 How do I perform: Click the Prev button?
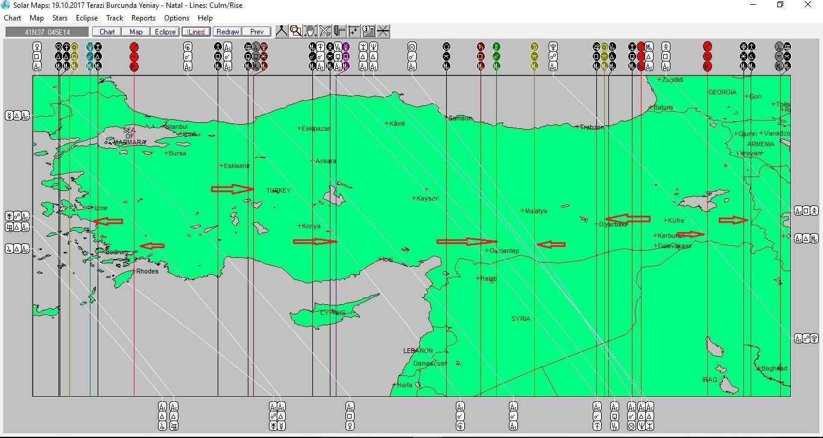257,32
